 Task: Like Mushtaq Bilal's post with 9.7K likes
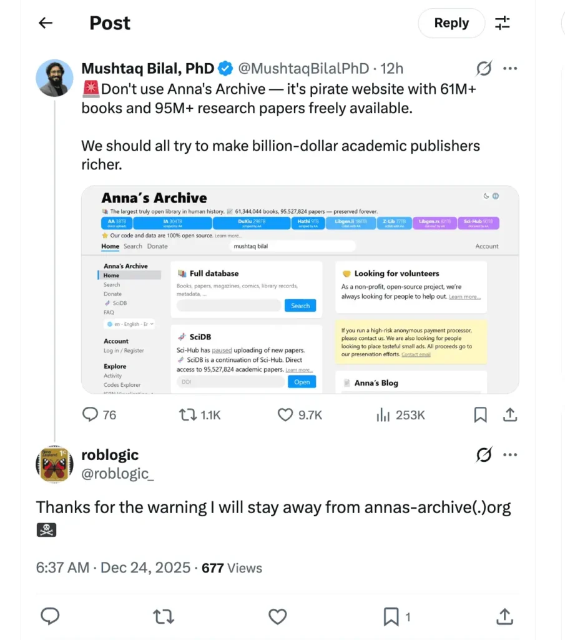point(300,414)
